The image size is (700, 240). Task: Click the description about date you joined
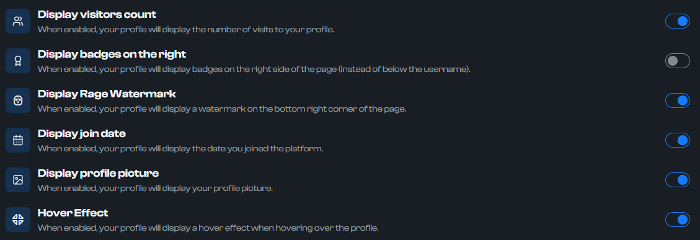[180, 148]
